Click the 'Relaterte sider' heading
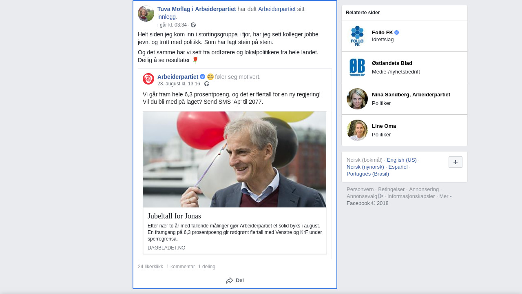Viewport: 522px width, 294px height. 363,13
